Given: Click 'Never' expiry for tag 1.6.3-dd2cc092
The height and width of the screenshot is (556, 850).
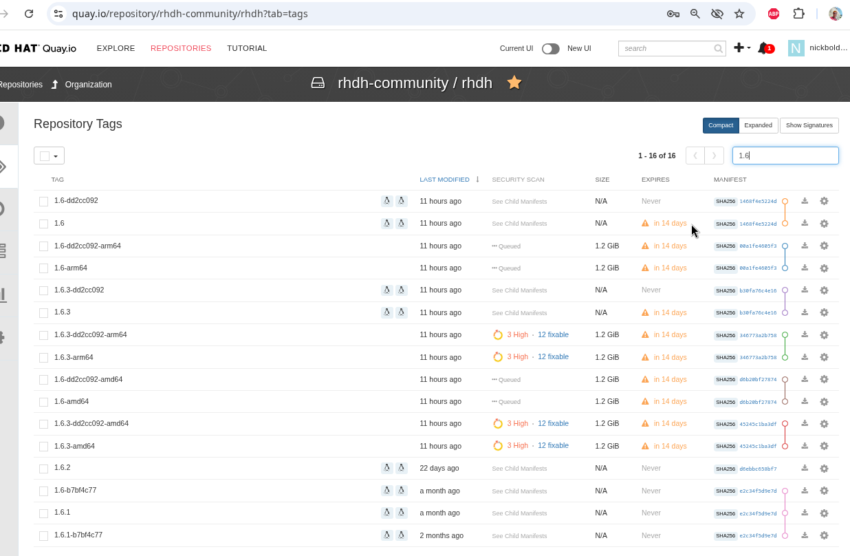Looking at the screenshot, I should pyautogui.click(x=651, y=290).
